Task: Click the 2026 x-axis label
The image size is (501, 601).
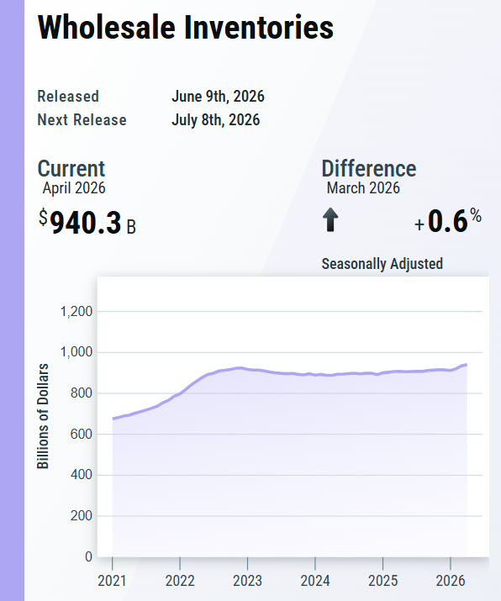Action: coord(451,581)
